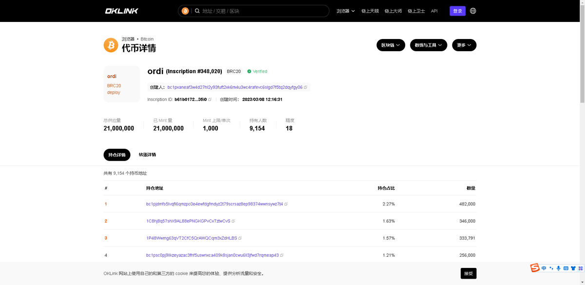Click the IME microphone voice input icon
This screenshot has width=585, height=285.
(x=559, y=268)
